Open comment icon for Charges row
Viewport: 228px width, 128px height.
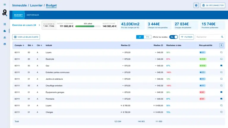pos(221,112)
